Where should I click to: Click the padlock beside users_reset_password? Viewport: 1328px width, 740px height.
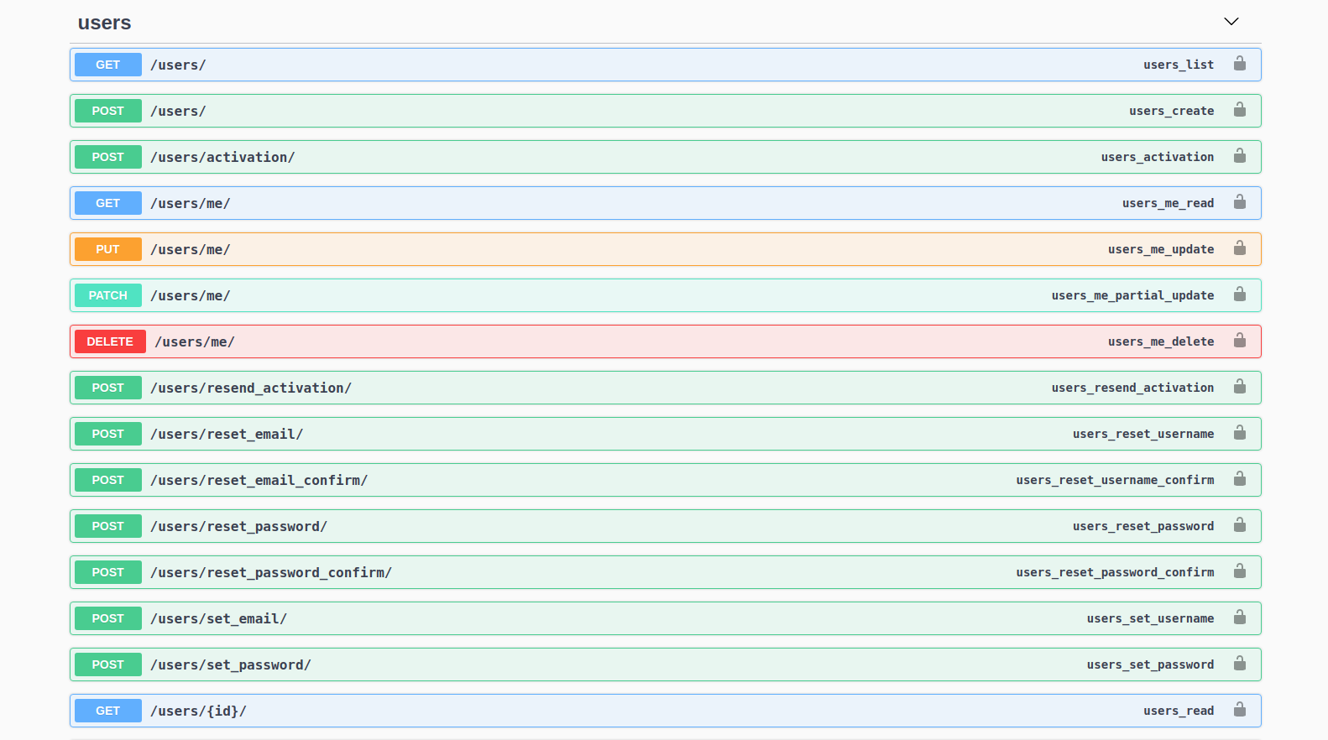(1240, 525)
